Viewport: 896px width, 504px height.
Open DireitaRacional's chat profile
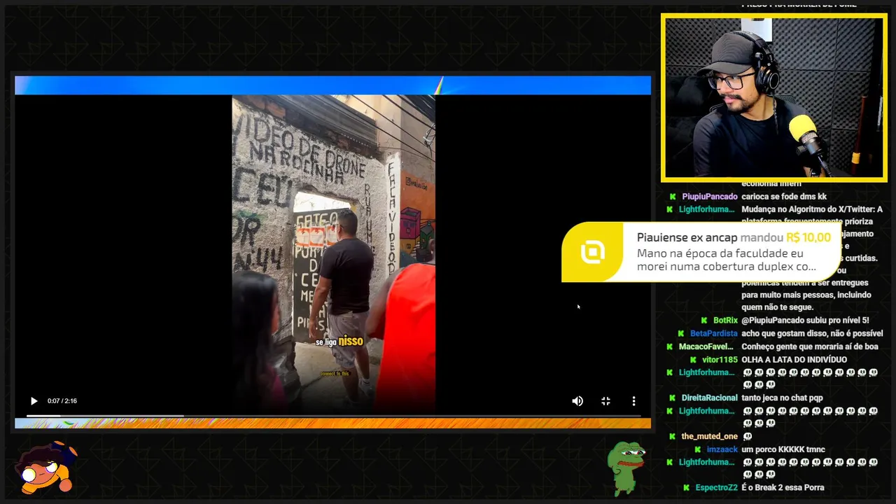pyautogui.click(x=710, y=398)
